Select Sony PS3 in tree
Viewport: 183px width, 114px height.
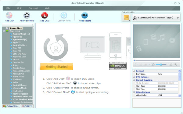pyautogui.click(x=17, y=51)
